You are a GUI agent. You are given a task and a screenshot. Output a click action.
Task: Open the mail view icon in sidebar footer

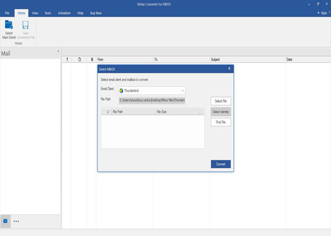click(x=6, y=221)
